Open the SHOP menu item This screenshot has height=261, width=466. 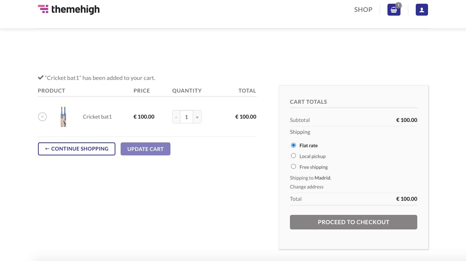tap(363, 10)
